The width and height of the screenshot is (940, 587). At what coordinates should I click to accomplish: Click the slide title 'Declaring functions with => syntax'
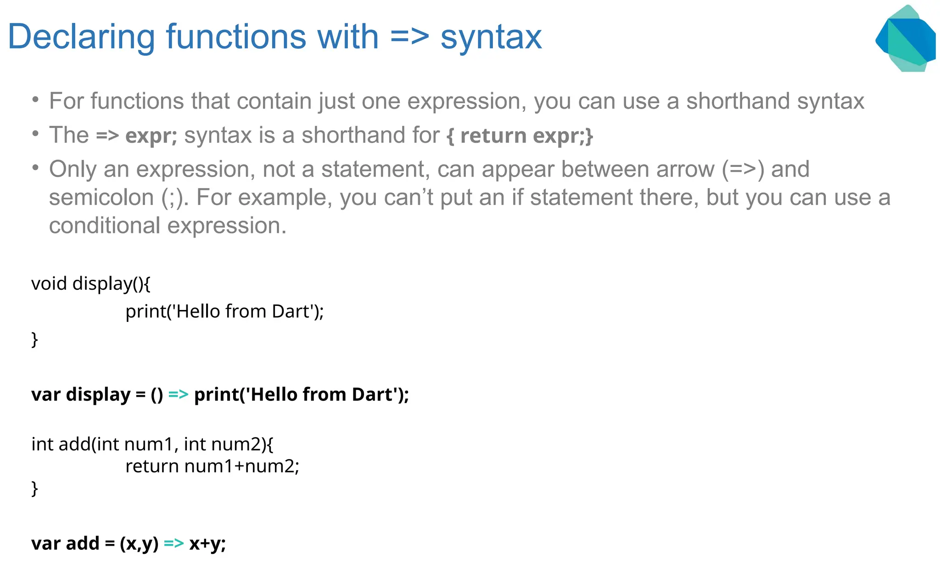275,37
